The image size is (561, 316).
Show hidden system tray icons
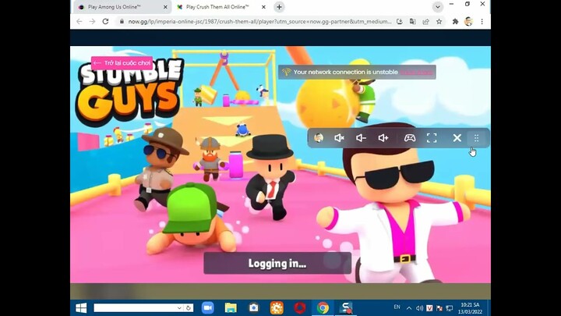tap(409, 308)
